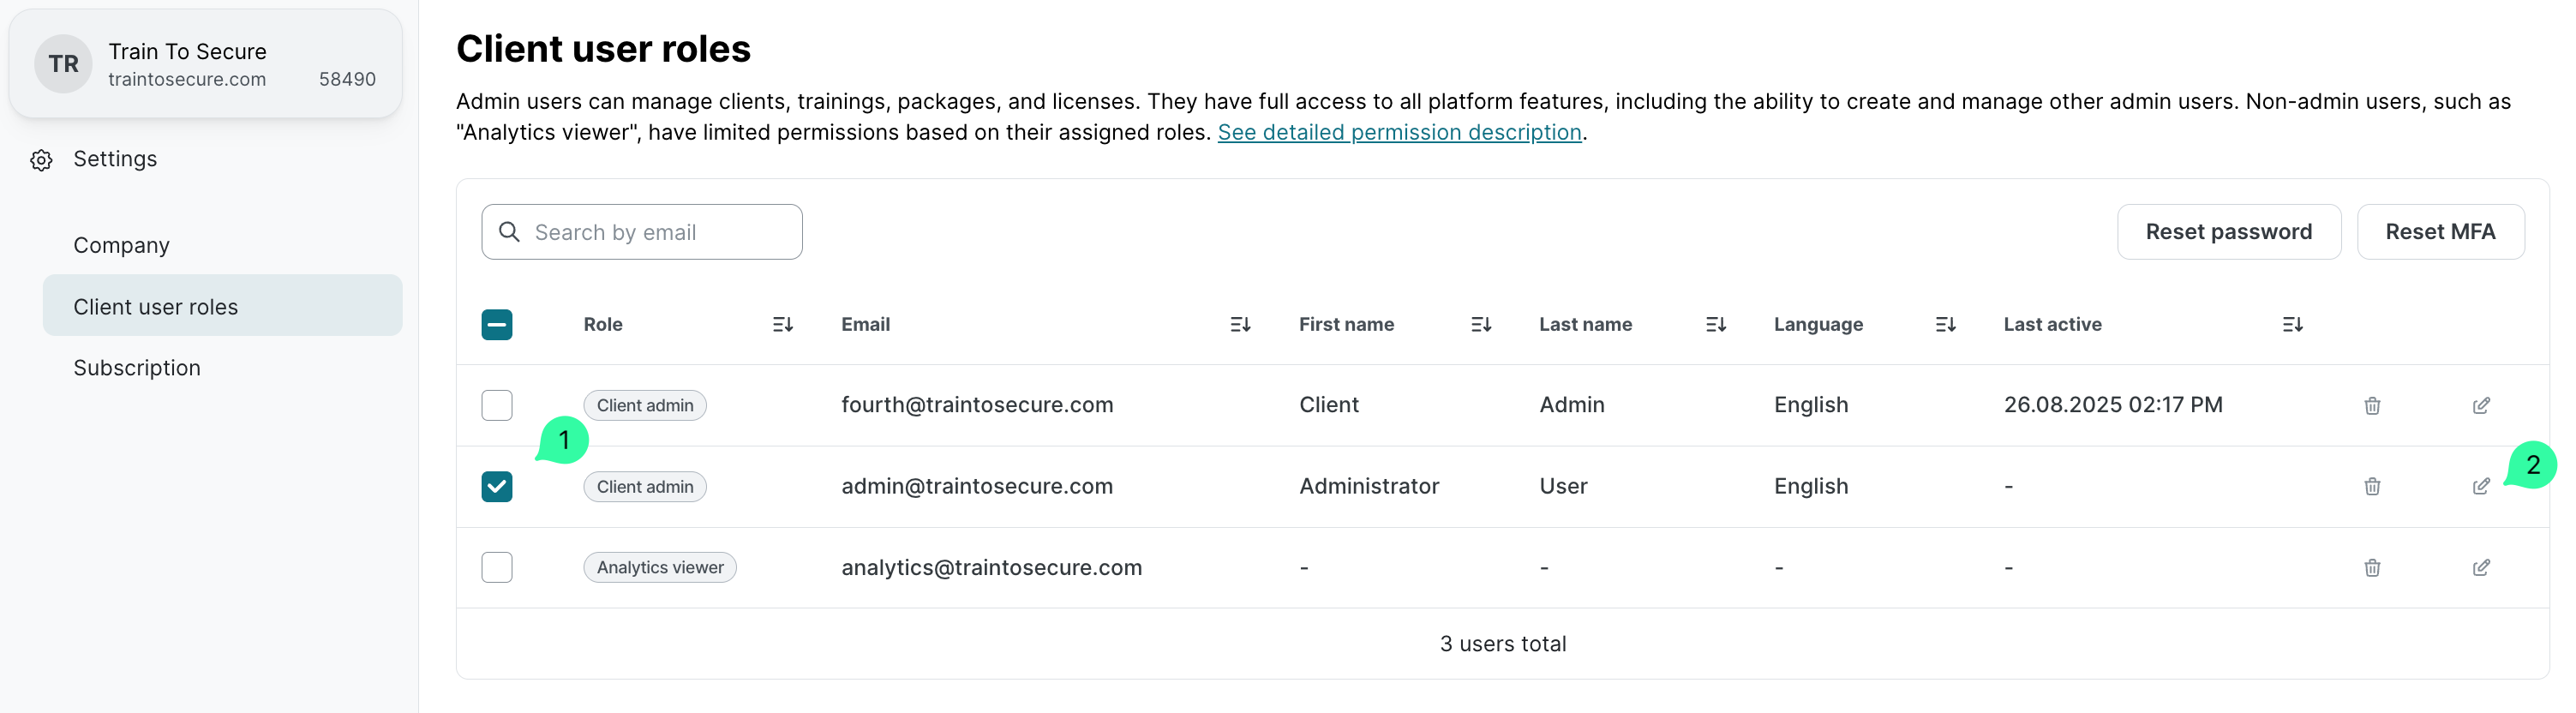Edit the admin@traintosecure.com user row
This screenshot has height=713, width=2576.
click(2480, 486)
